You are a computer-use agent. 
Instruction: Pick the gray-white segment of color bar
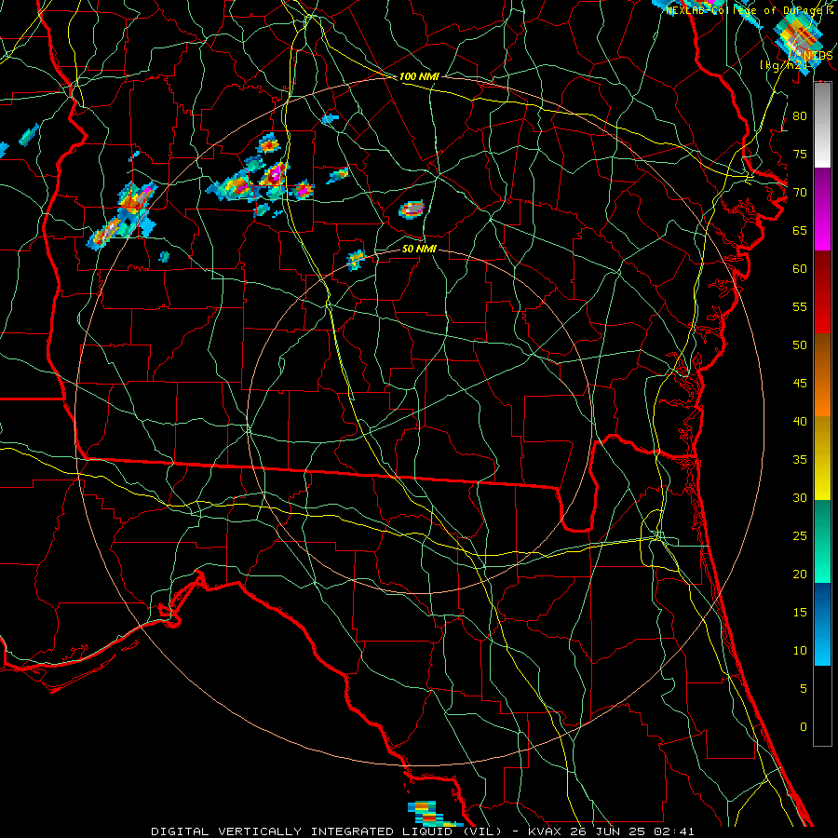pos(822,125)
